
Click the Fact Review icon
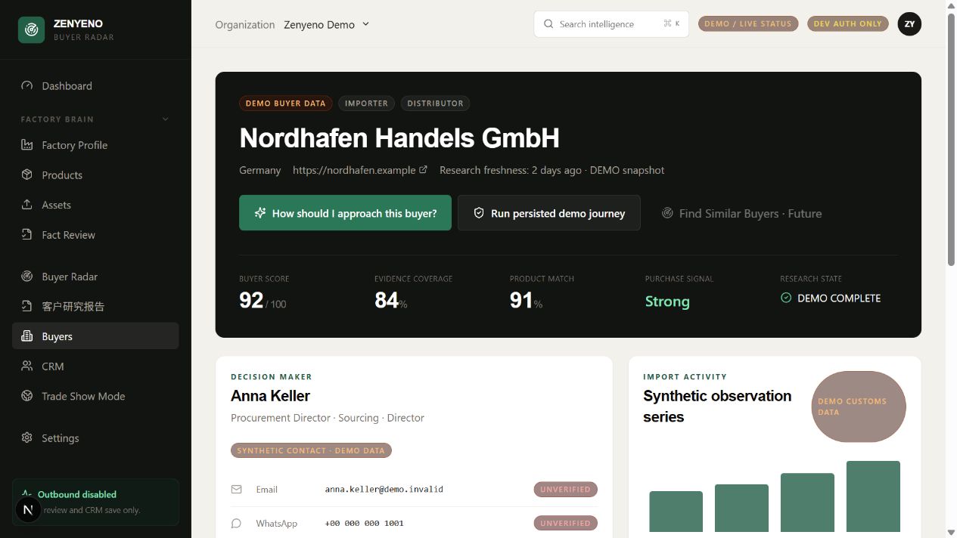(x=27, y=235)
